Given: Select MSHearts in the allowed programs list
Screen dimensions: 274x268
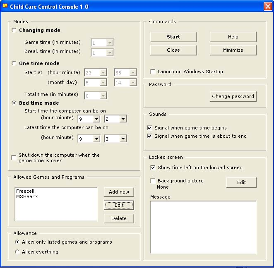Looking at the screenshot, I should (27, 196).
